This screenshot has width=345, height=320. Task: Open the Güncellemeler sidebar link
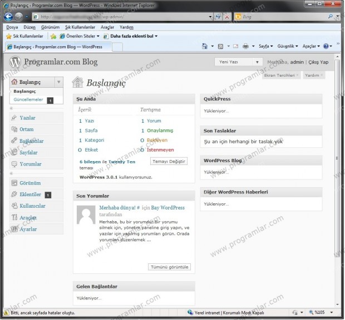(28, 99)
